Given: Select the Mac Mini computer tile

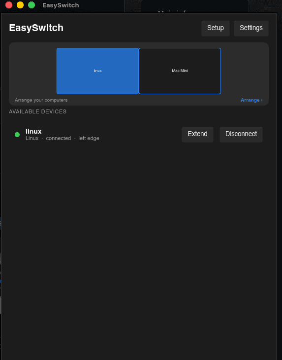Looking at the screenshot, I should 180,71.
